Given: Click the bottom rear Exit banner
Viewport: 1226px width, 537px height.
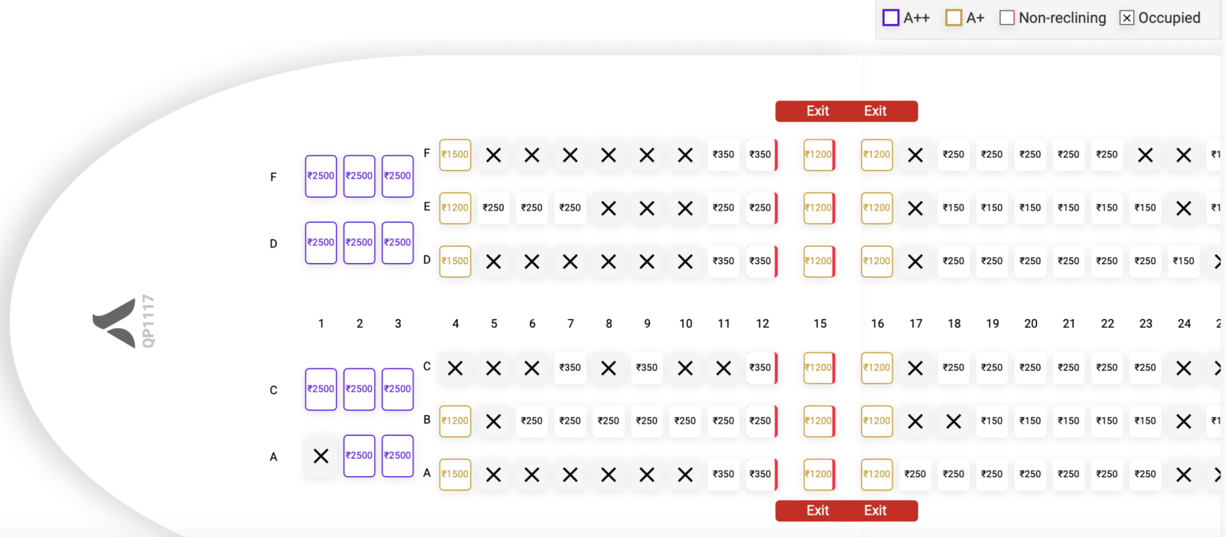Looking at the screenshot, I should click(846, 511).
